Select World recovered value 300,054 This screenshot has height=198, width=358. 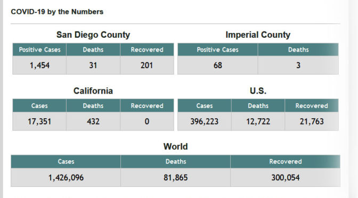(286, 177)
